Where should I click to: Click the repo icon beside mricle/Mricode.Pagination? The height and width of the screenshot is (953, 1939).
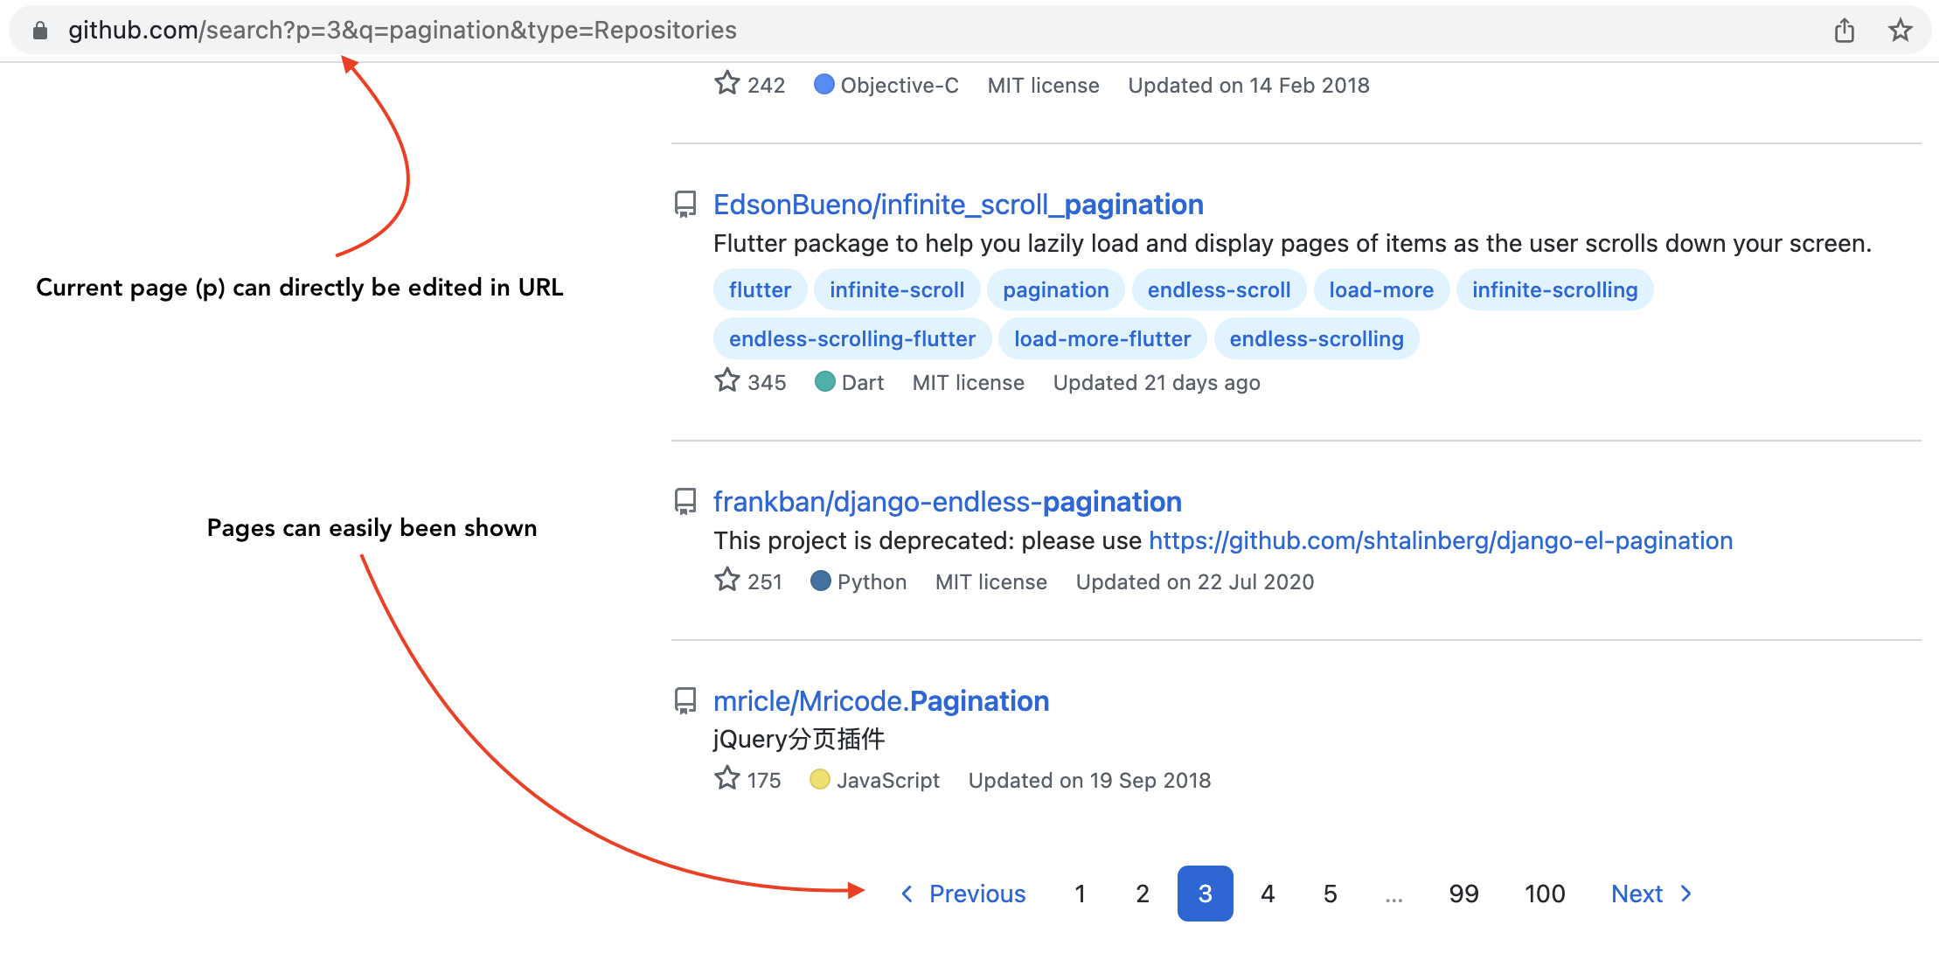685,701
